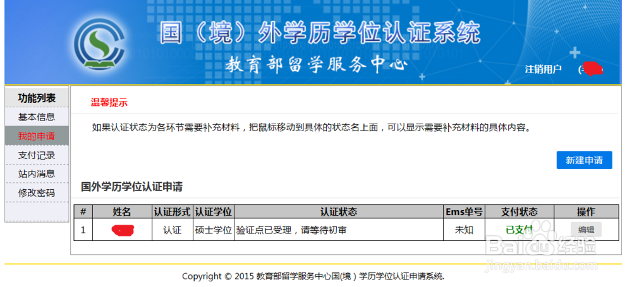The height and width of the screenshot is (287, 632).
Task: Click the 支付状态 column header
Action: coord(519,212)
